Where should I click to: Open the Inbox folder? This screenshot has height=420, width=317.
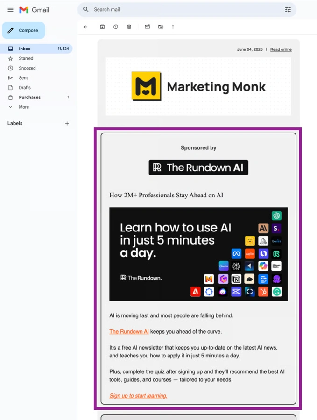36,49
